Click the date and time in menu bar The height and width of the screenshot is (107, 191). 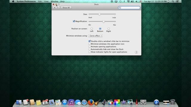155,1
